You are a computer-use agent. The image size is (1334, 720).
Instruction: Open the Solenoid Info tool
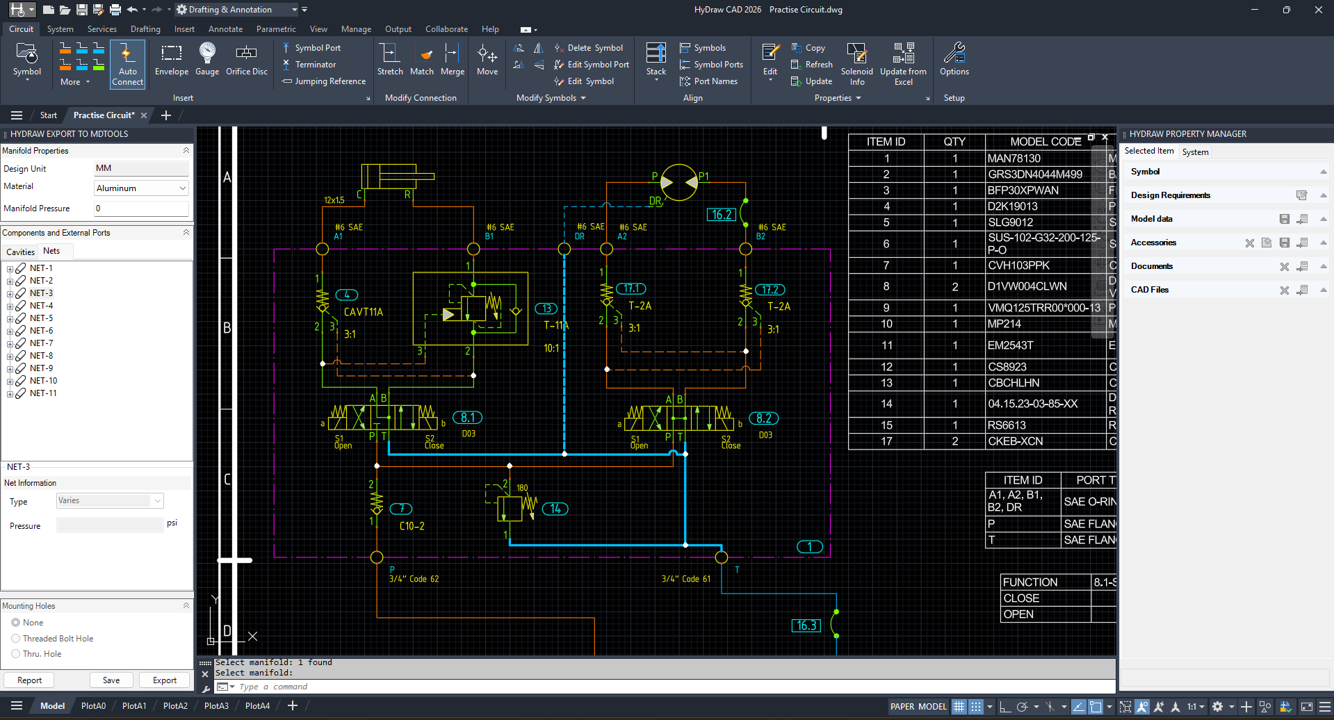(857, 64)
